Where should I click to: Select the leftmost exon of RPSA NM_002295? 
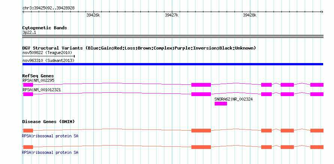click(x=28, y=85)
